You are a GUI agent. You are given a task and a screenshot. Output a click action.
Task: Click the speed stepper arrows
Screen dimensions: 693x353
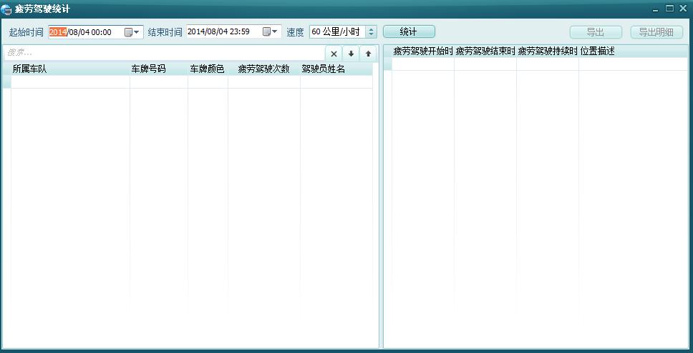tap(371, 32)
